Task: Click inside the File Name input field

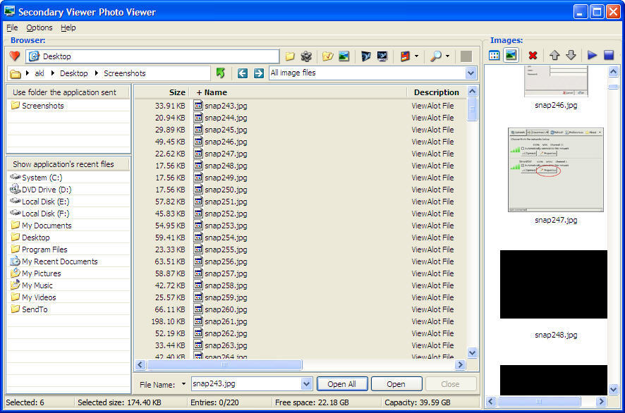Action: point(246,384)
